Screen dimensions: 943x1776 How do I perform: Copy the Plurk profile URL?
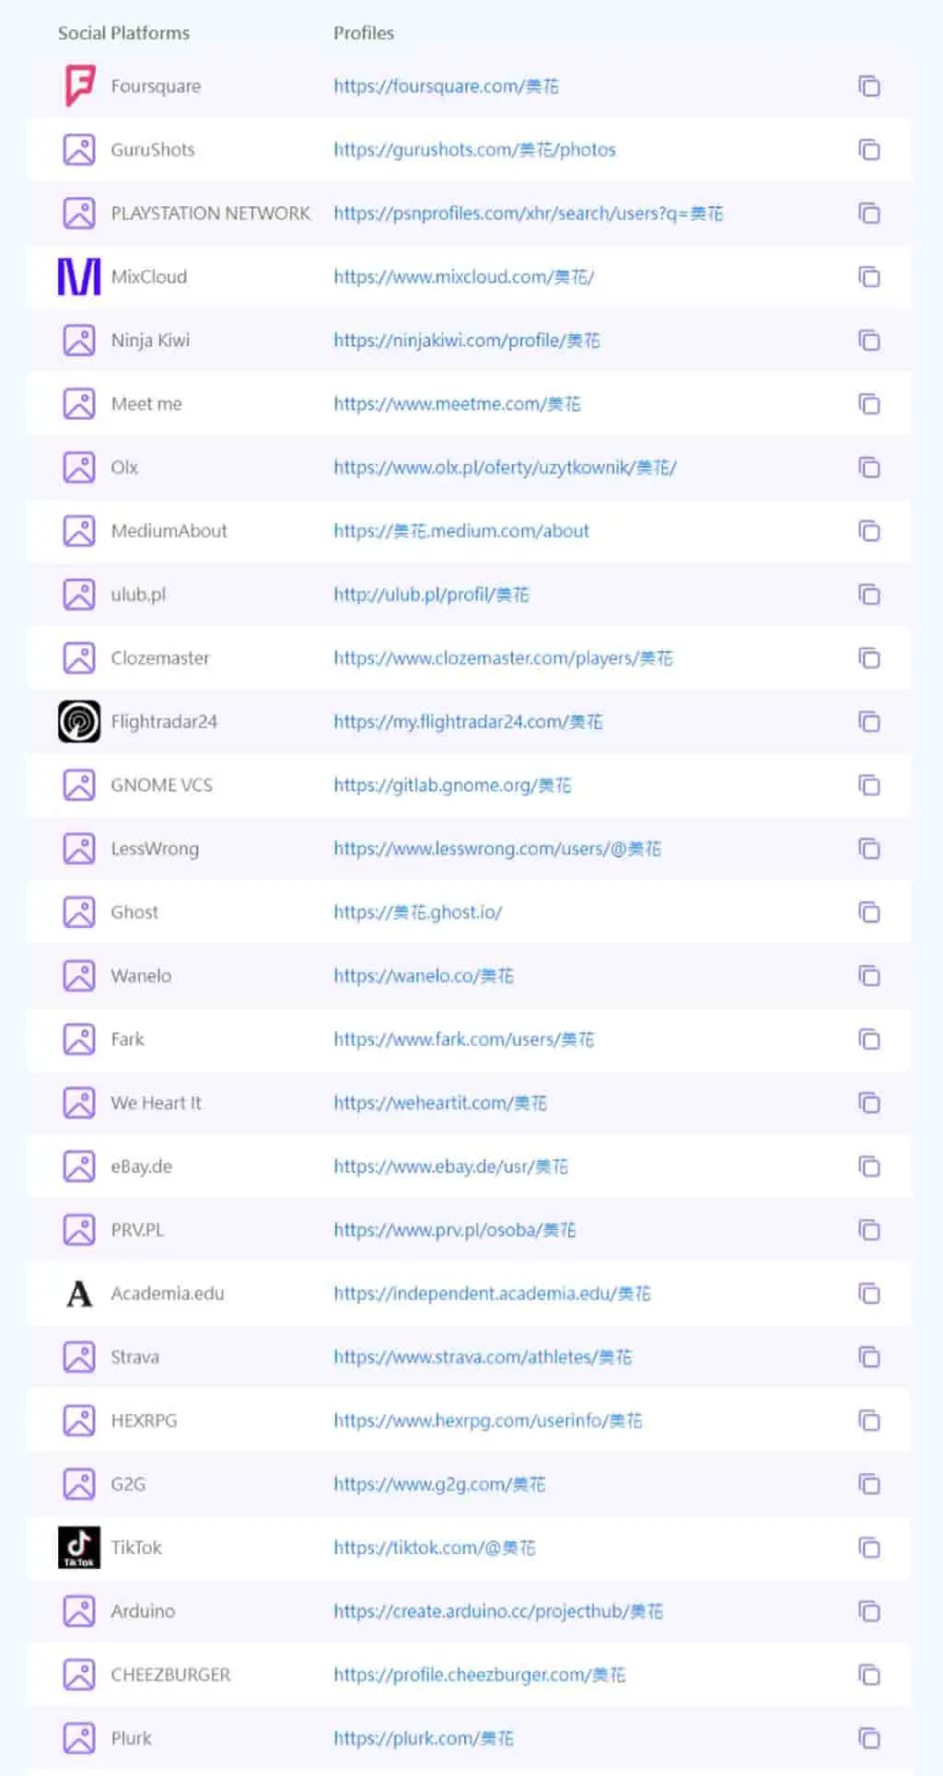(869, 1738)
